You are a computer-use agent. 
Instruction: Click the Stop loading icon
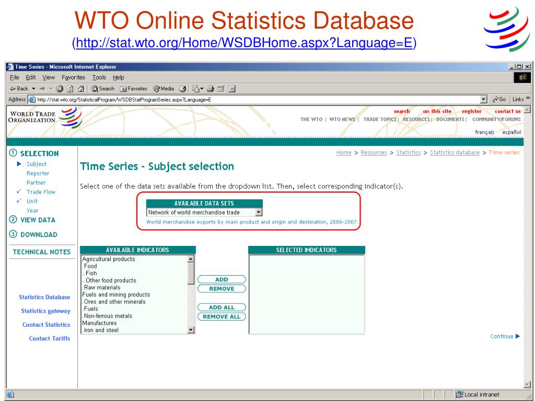pyautogui.click(x=60, y=89)
